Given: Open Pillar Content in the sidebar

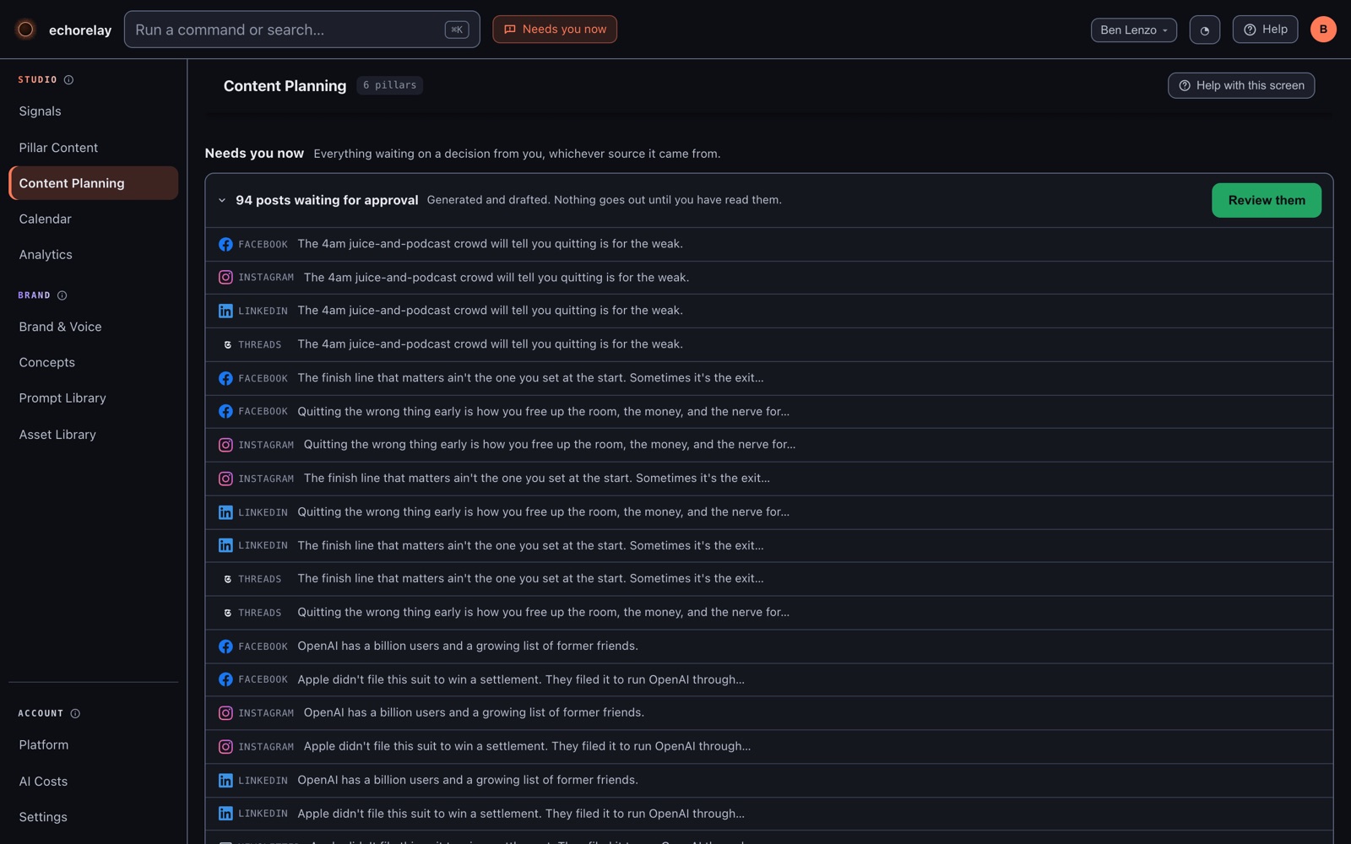Looking at the screenshot, I should coord(93,148).
